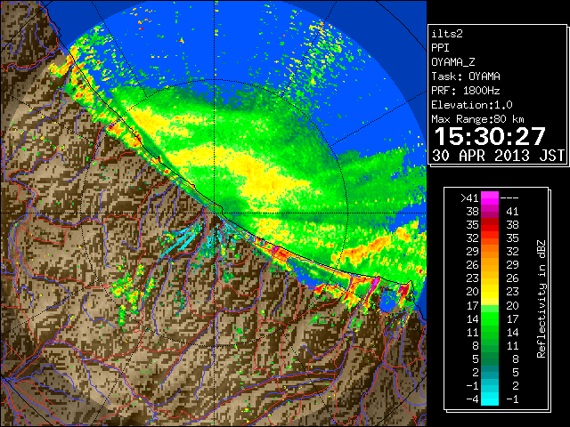The image size is (570, 427).
Task: Click the 'PRF: 1800Hz' text
Action: click(466, 91)
